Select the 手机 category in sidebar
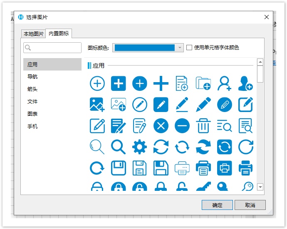Screen dimensions: 287x229 point(32,127)
